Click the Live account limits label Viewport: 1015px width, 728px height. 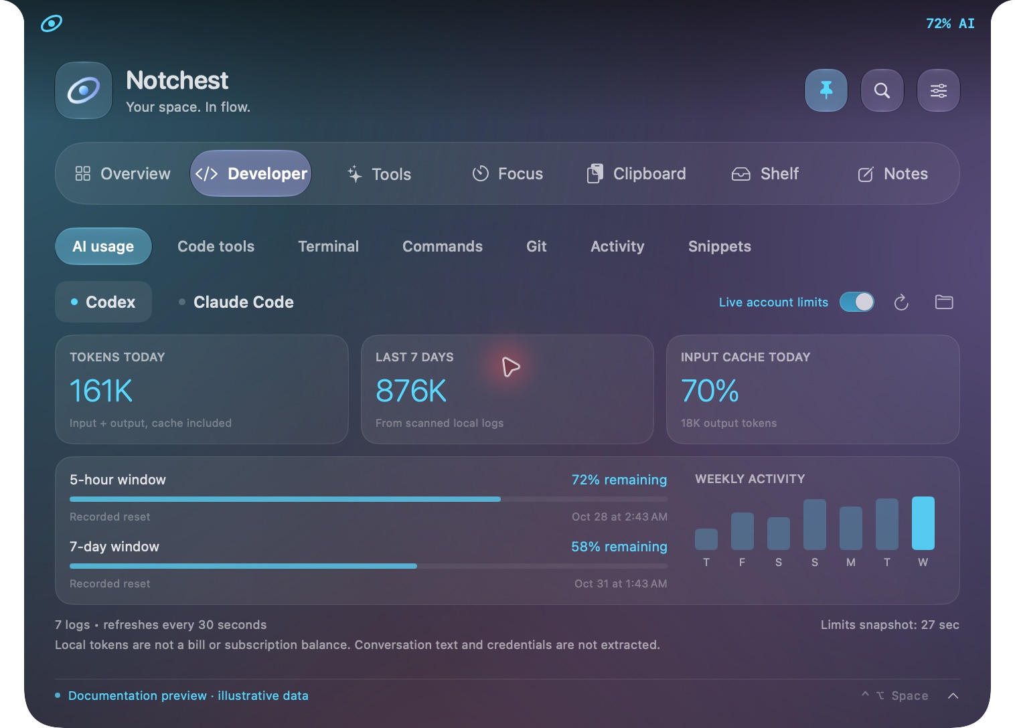coord(773,302)
